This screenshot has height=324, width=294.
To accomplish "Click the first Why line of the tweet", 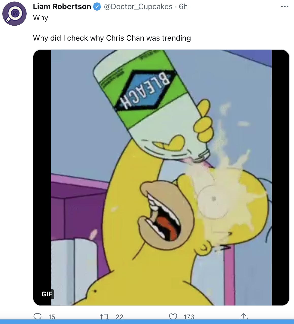I will (x=41, y=18).
